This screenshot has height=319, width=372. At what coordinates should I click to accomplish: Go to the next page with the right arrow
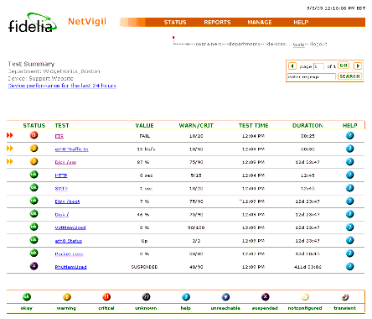click(358, 66)
